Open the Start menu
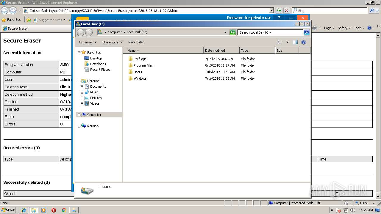This screenshot has height=214, width=381. [x=8, y=210]
